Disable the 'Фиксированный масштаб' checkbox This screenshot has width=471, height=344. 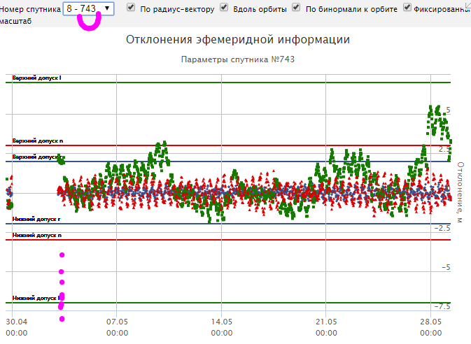point(407,8)
